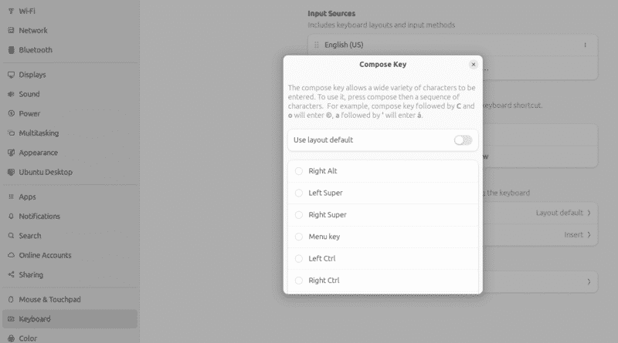Click the Appearance icon
This screenshot has height=343, width=618.
click(11, 153)
